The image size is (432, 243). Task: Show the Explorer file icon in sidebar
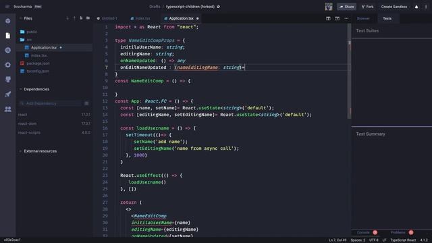[x=8, y=36]
